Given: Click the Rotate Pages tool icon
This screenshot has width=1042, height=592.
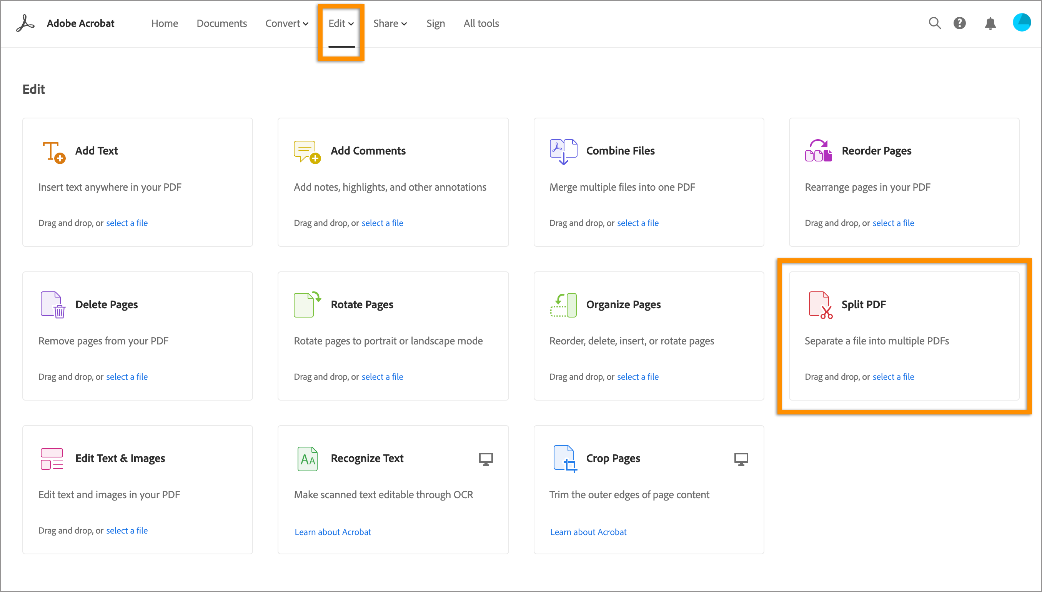Looking at the screenshot, I should tap(306, 304).
